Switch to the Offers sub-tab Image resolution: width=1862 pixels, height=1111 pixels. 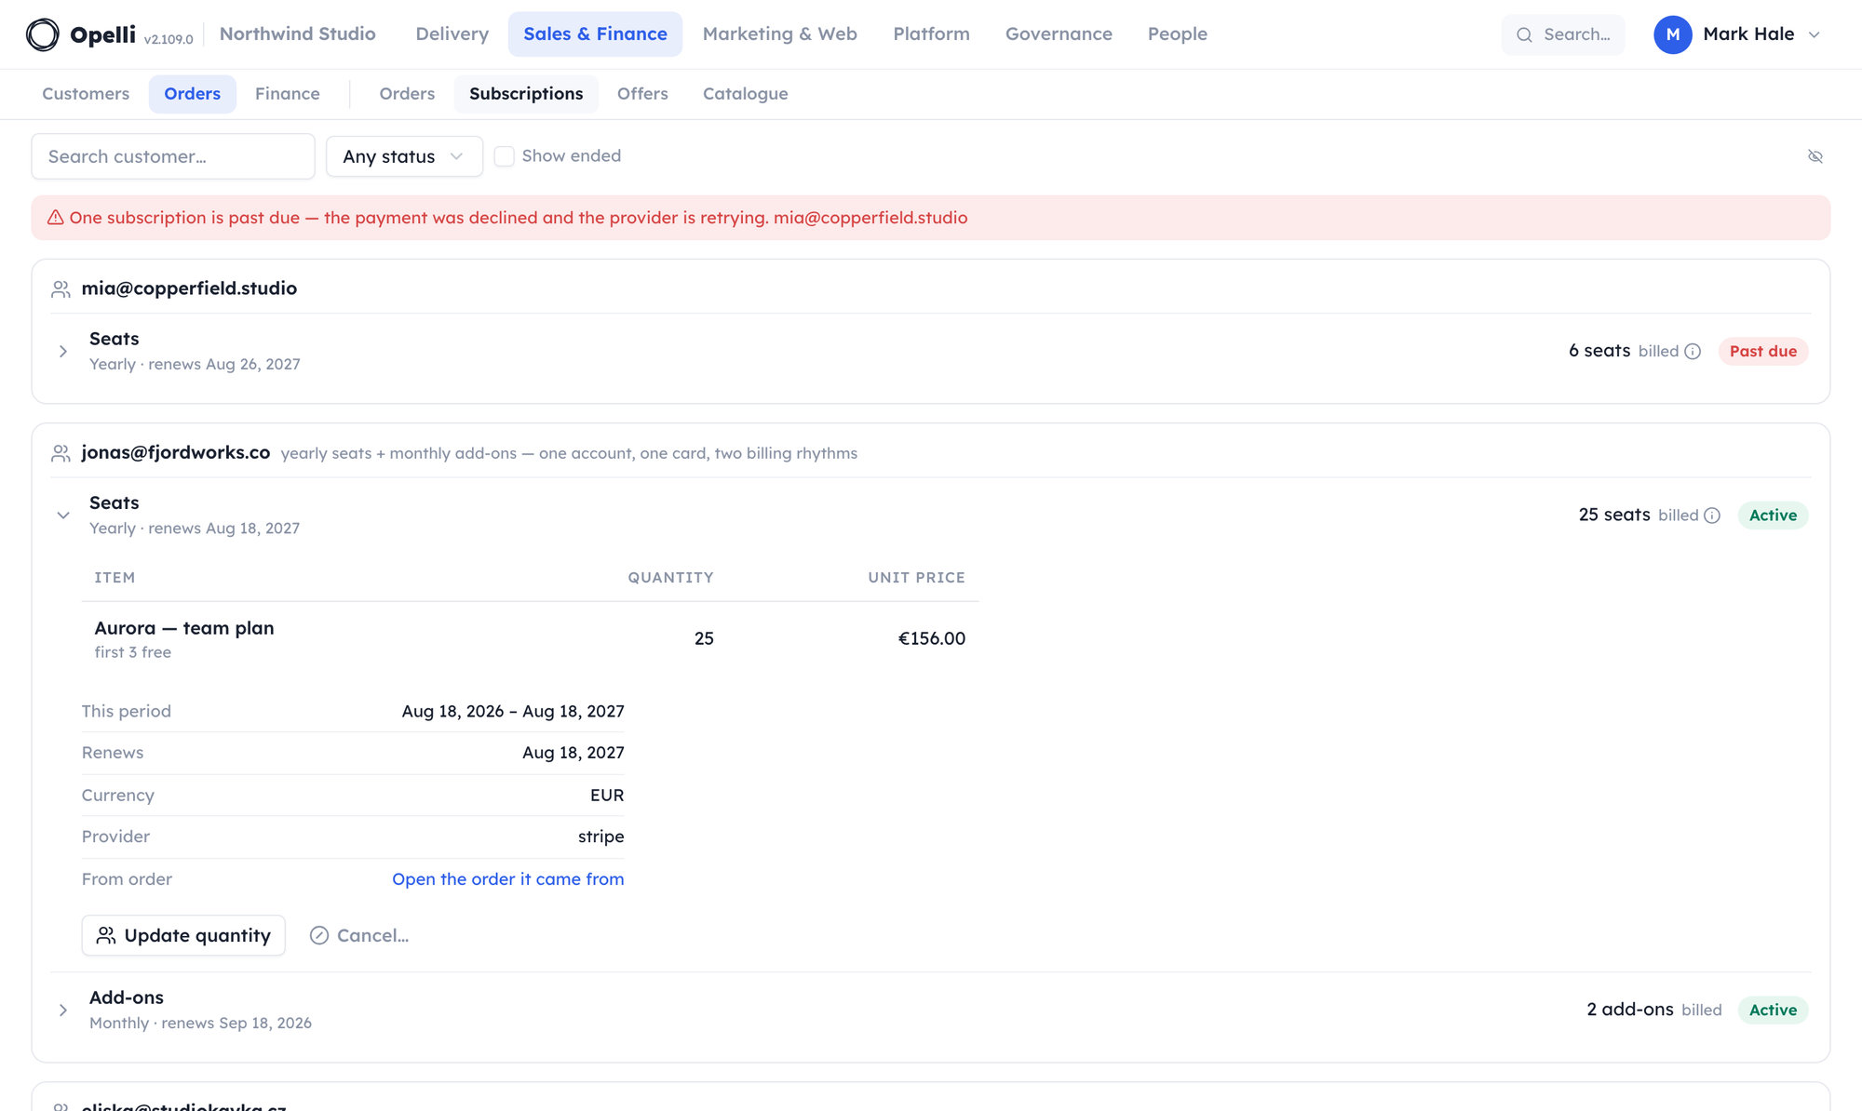point(642,94)
